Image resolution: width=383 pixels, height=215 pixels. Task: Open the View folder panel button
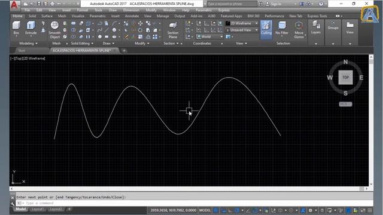pos(349,27)
